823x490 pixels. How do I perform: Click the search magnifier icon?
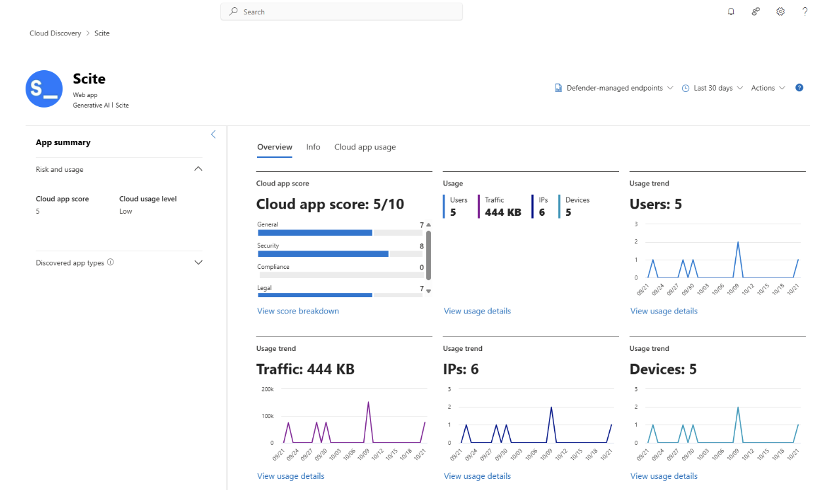[x=233, y=12]
